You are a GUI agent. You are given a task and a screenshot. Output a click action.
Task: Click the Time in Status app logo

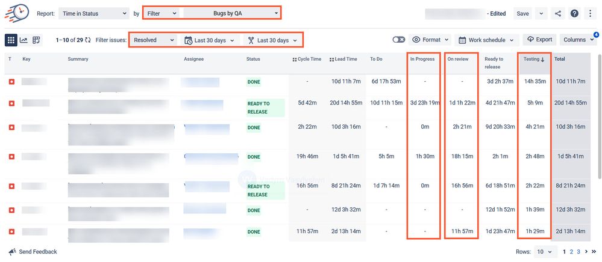(x=16, y=13)
